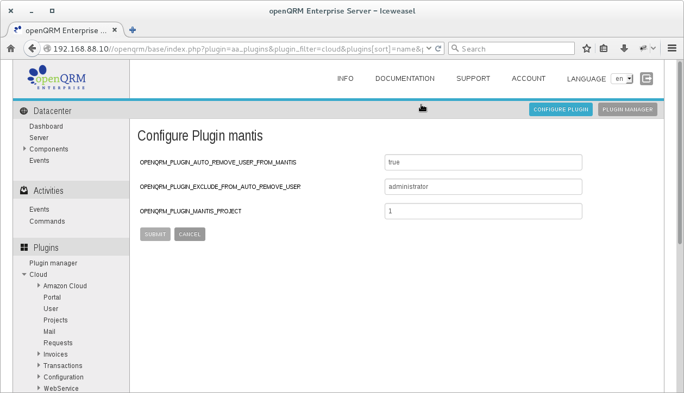The width and height of the screenshot is (684, 393).
Task: Open Events under Datacenter
Action: click(39, 161)
